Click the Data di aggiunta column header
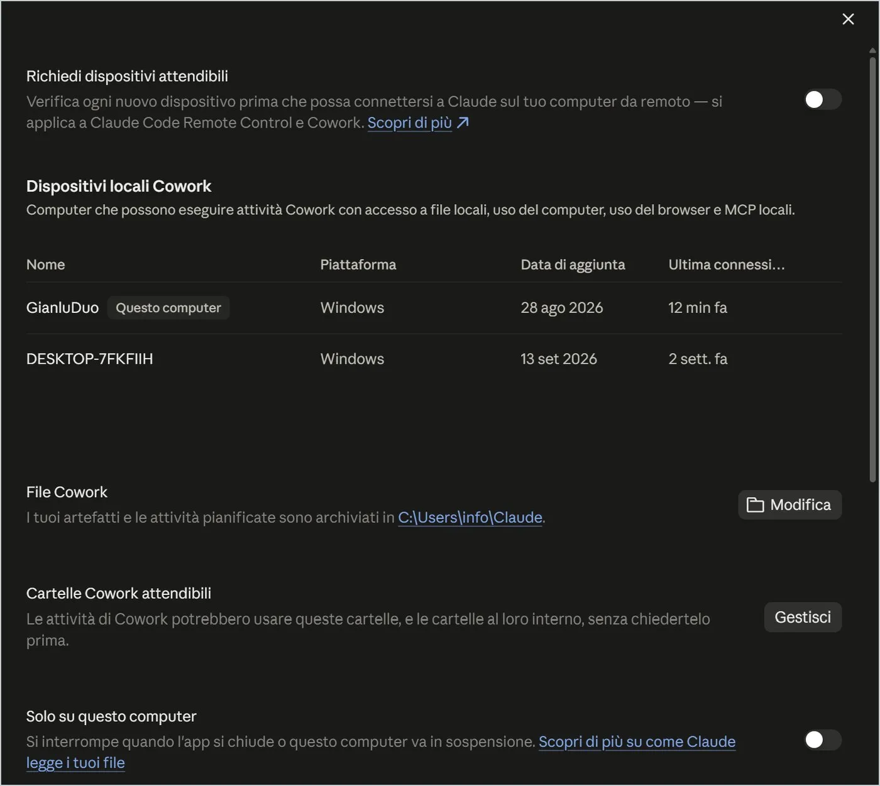Image resolution: width=880 pixels, height=786 pixels. point(573,265)
